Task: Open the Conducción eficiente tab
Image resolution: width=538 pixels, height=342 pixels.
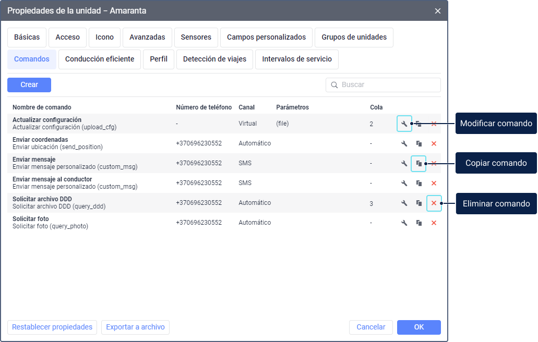Action: pos(100,59)
